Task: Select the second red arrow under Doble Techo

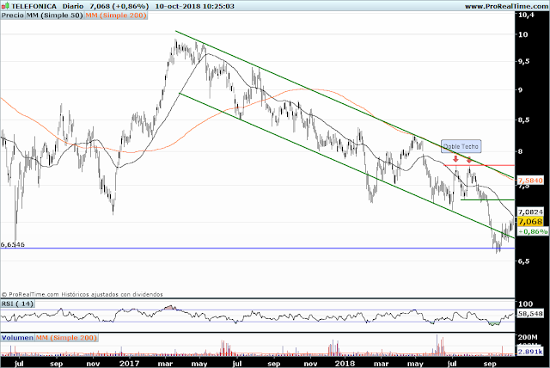Action: coord(469,159)
